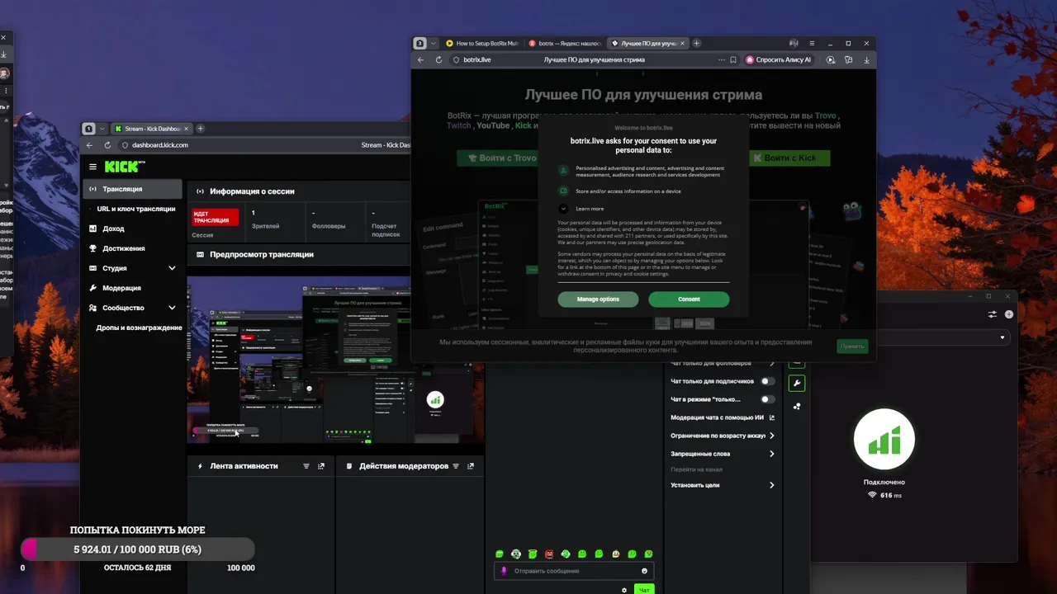Open URL и ключ трансляции menu item
1057x594 pixels.
tap(136, 209)
